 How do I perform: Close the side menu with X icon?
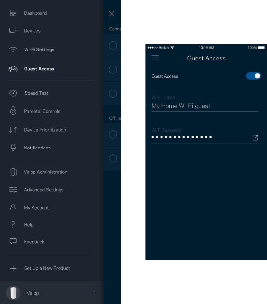coord(111,13)
